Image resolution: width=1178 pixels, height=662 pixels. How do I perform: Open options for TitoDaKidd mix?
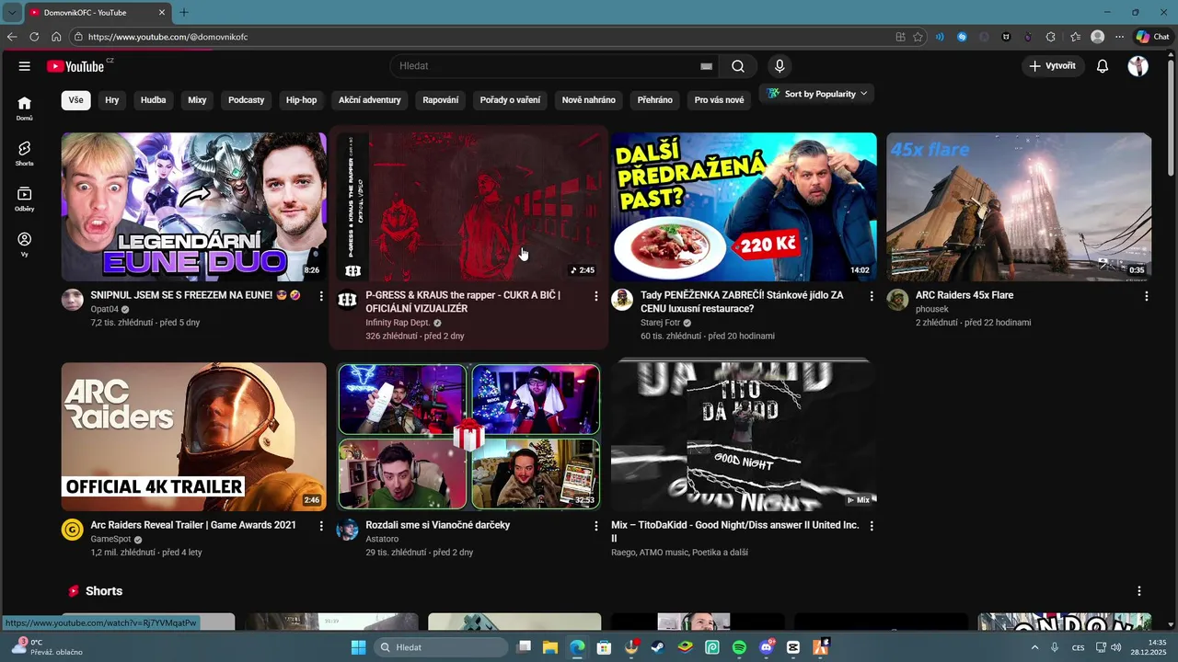click(872, 526)
